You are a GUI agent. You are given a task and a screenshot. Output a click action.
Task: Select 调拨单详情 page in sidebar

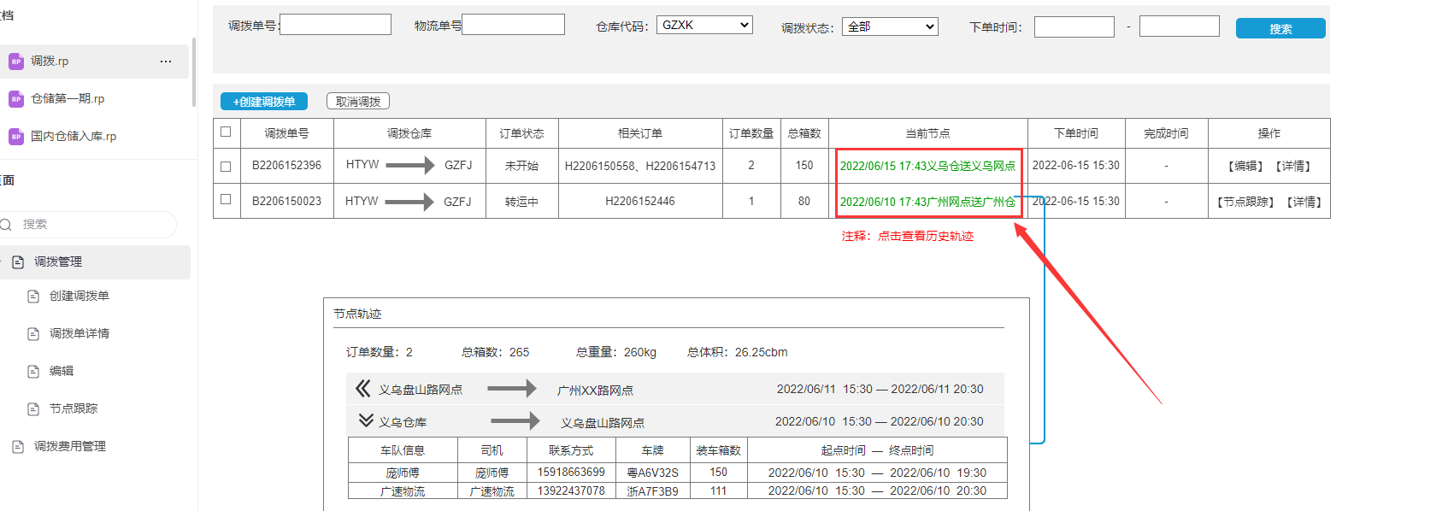(79, 333)
